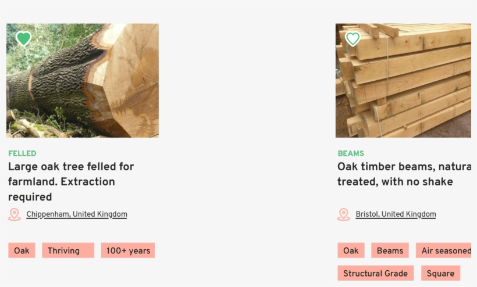Click the 100+ years tag
Image resolution: width=477 pixels, height=287 pixels.
[128, 250]
